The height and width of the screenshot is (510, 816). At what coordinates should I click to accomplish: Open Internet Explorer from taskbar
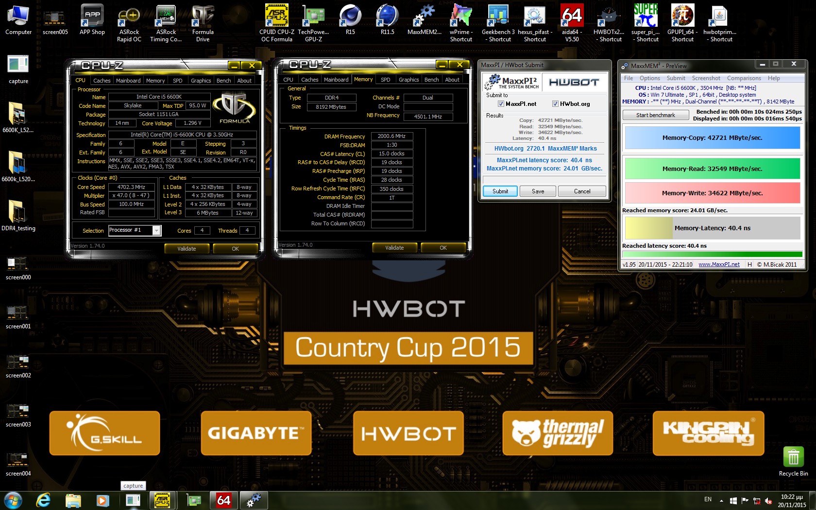[44, 500]
